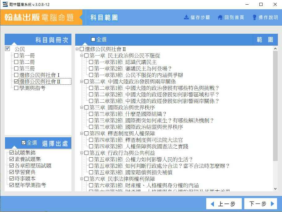Check 第四章第1節 釋憲制度與司法院大法官
The height and width of the screenshot is (212, 282).
click(91, 140)
